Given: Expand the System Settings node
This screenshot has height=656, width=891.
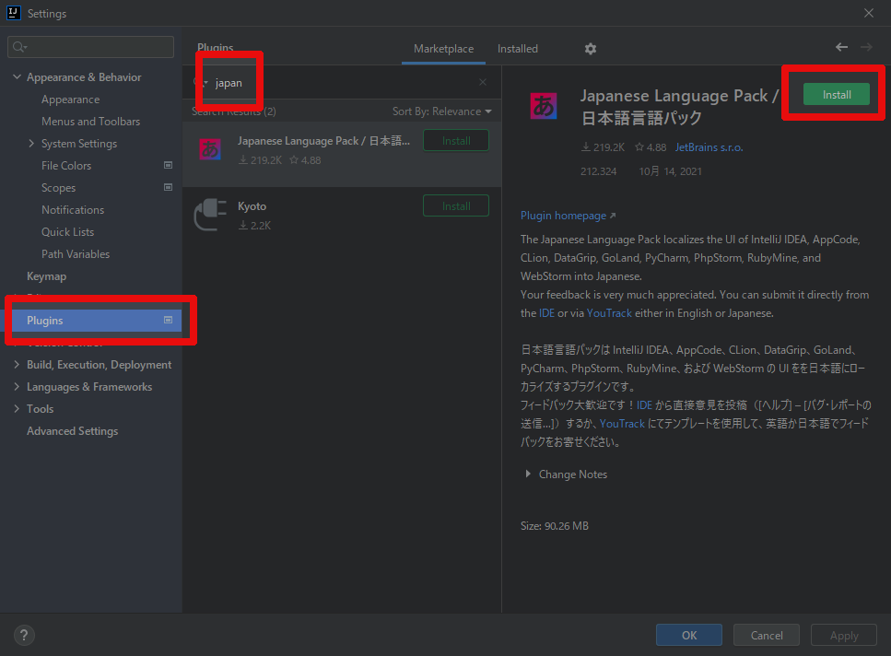Looking at the screenshot, I should tap(31, 143).
